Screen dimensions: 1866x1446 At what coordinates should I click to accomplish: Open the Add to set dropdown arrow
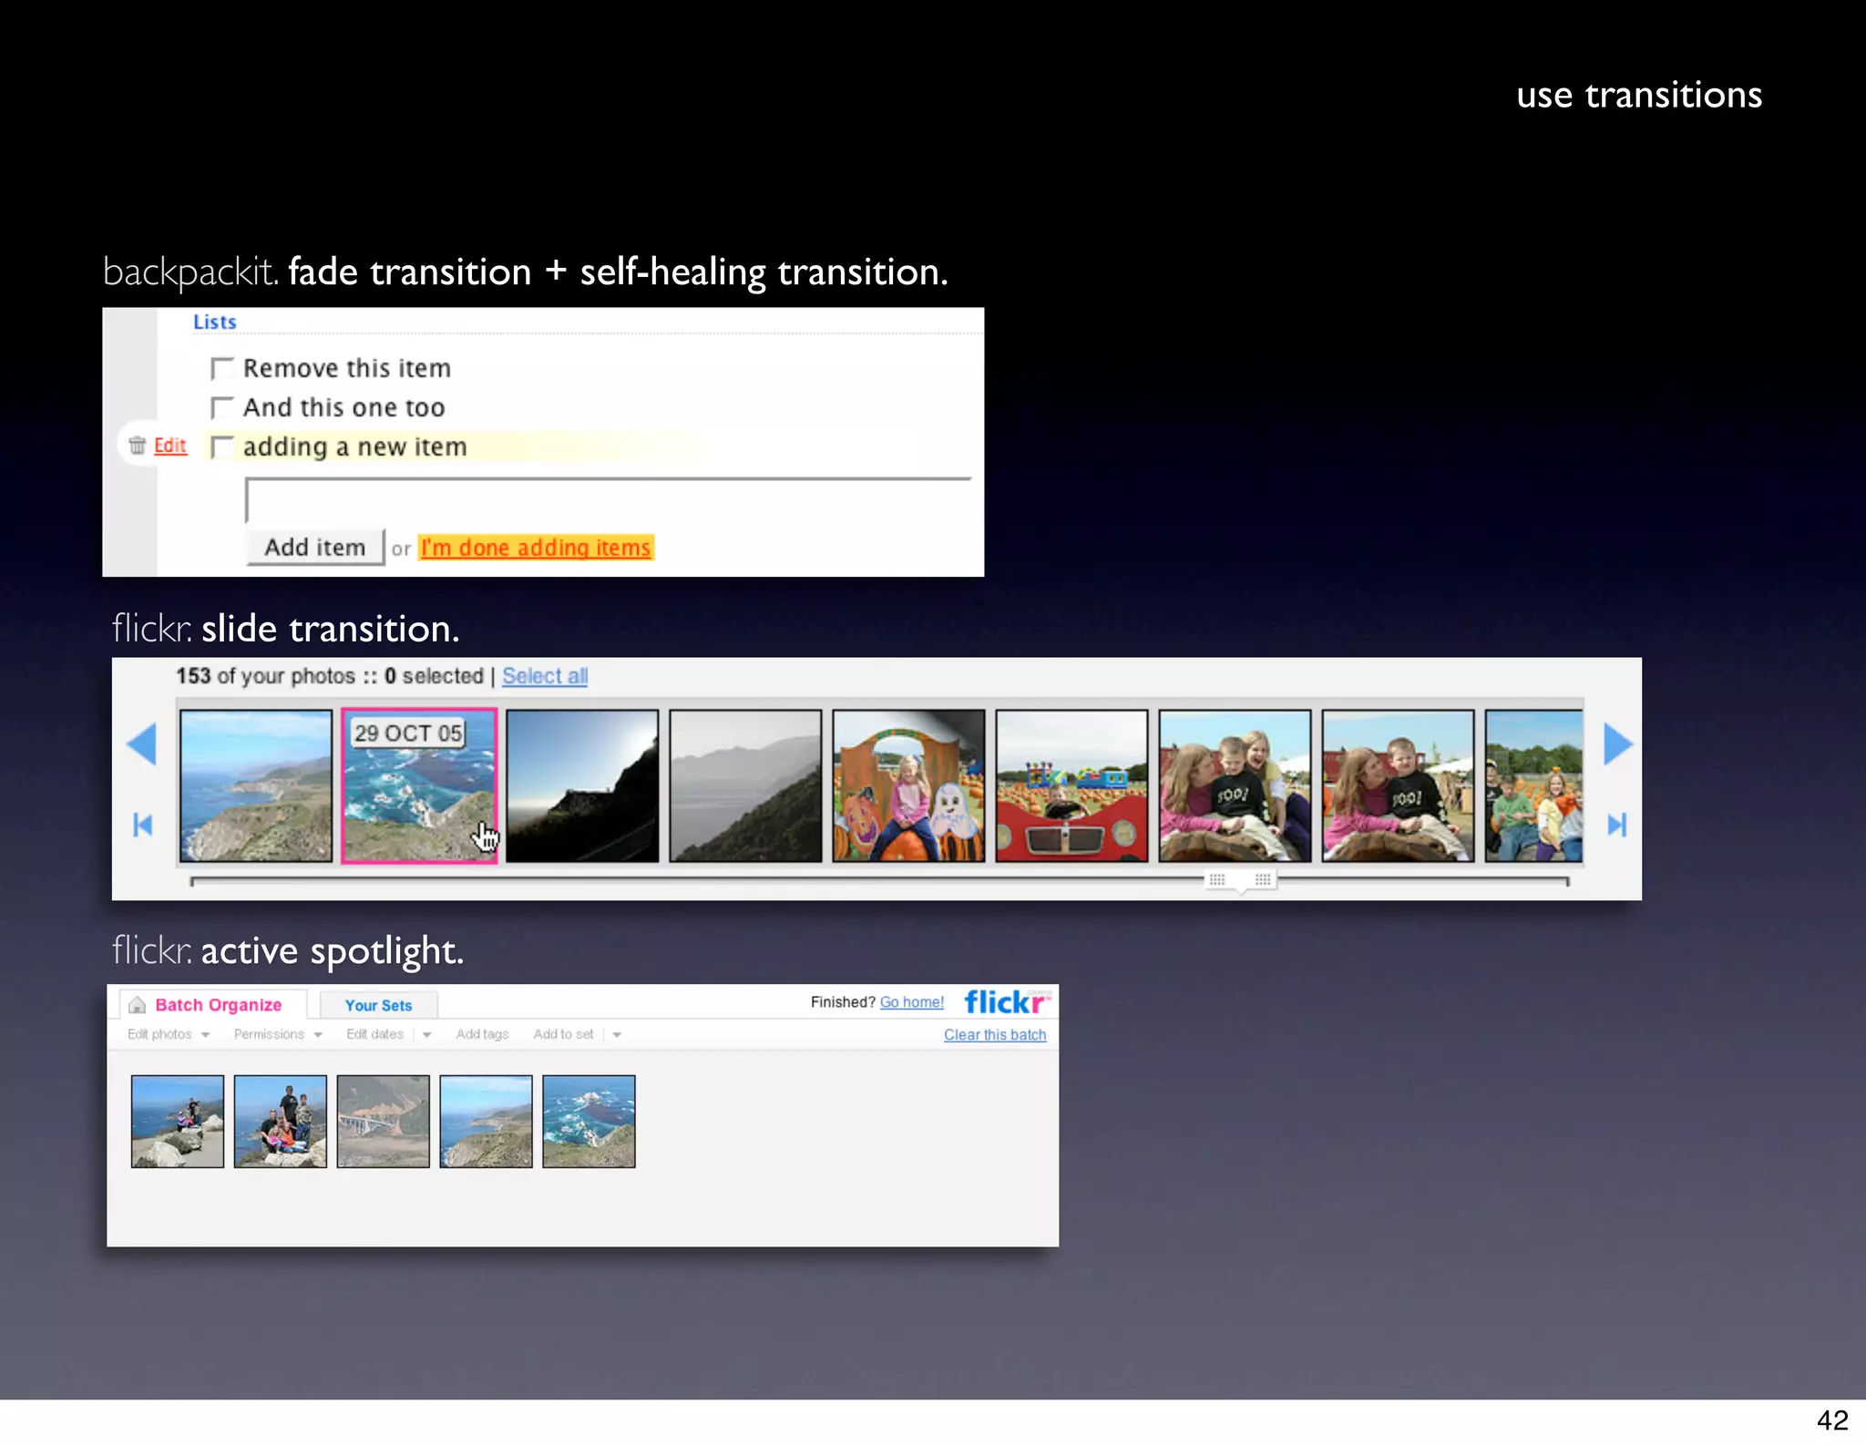(x=617, y=1035)
